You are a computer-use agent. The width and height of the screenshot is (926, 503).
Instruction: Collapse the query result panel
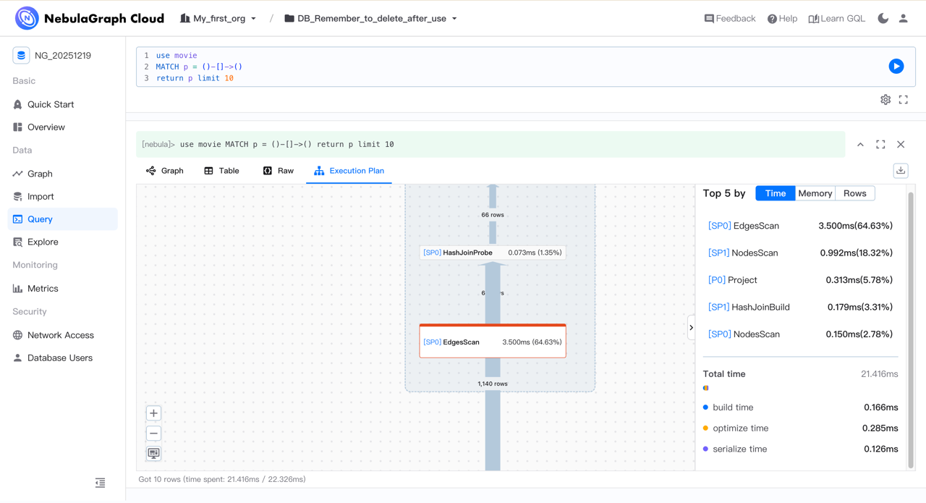(x=860, y=144)
